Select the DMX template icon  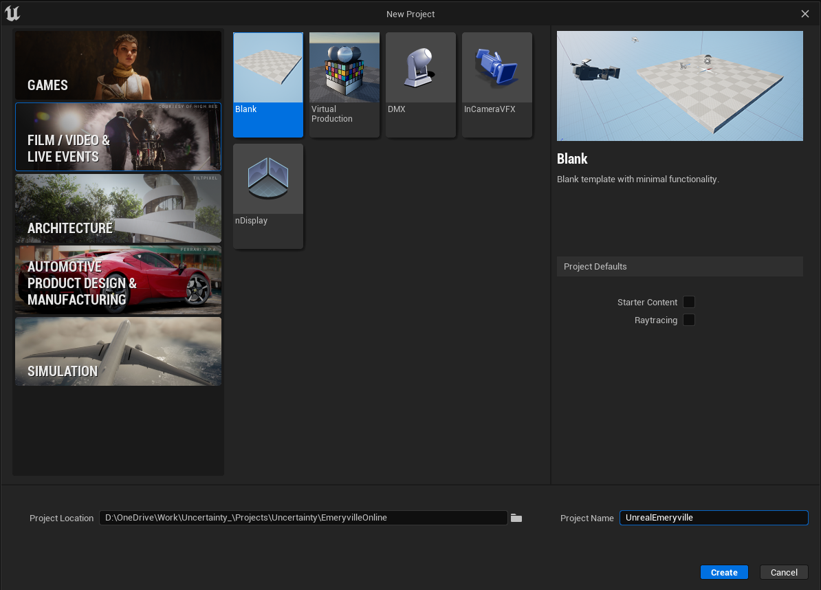(421, 68)
